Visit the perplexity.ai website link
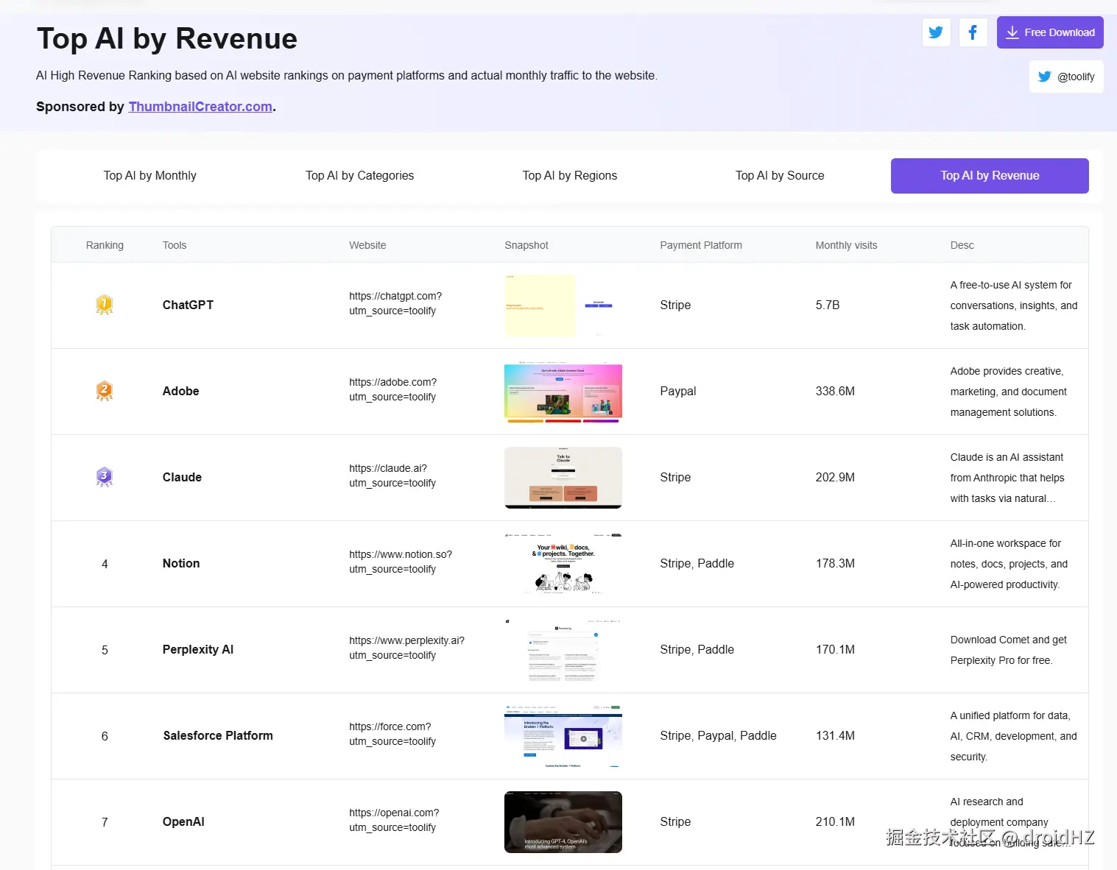Screen dimensions: 1117x870 pyautogui.click(x=407, y=648)
